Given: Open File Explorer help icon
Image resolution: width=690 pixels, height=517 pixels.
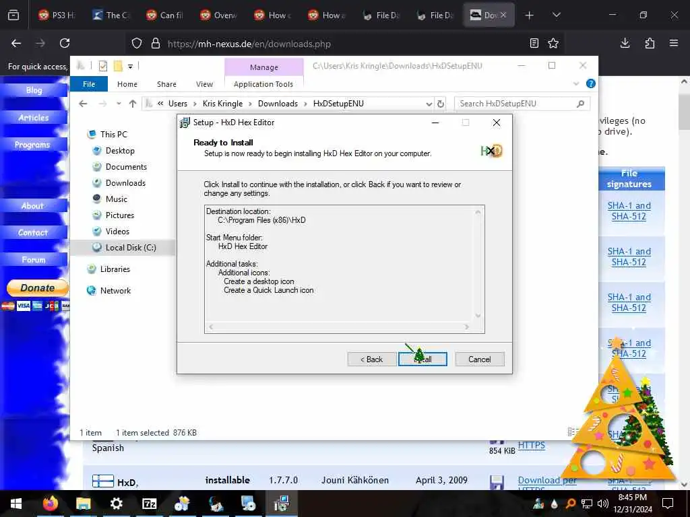Looking at the screenshot, I should coord(591,83).
